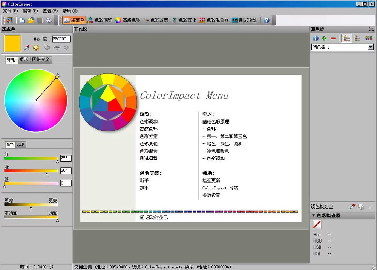Click the color history icon between arrows

pyautogui.click(x=57, y=47)
